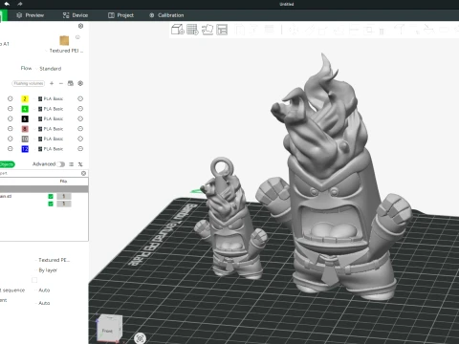
Task: Open PLA Basic dropdown for filament 6
Action: tap(51, 118)
